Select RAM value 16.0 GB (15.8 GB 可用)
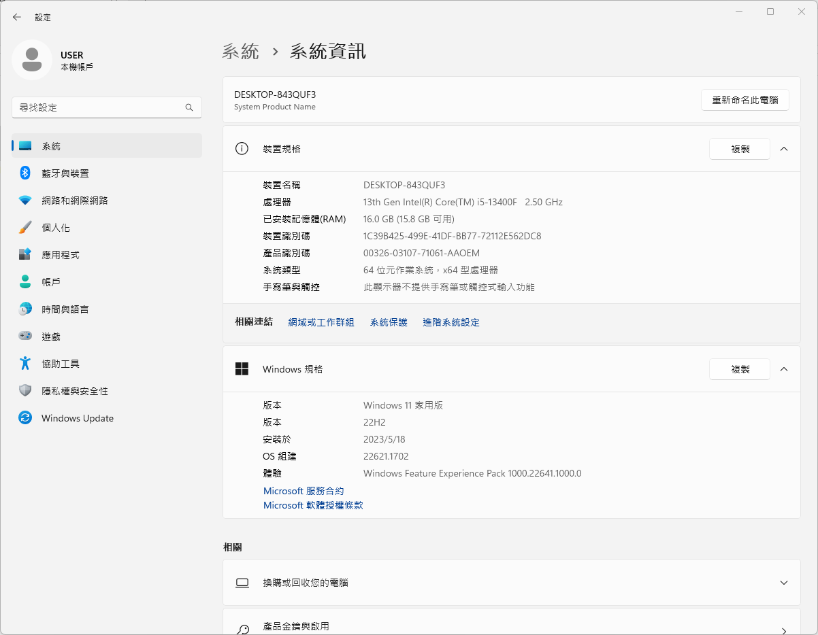The width and height of the screenshot is (818, 635). (x=409, y=219)
